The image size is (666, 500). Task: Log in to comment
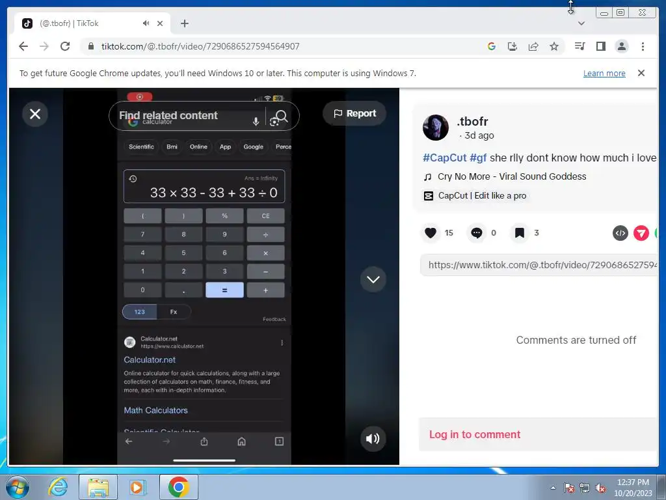click(x=474, y=434)
